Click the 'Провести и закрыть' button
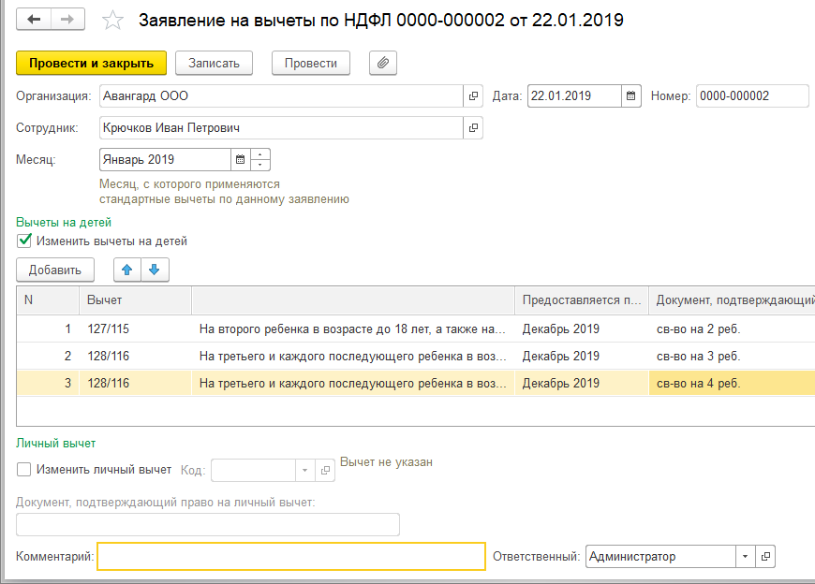The image size is (815, 584). 91,63
